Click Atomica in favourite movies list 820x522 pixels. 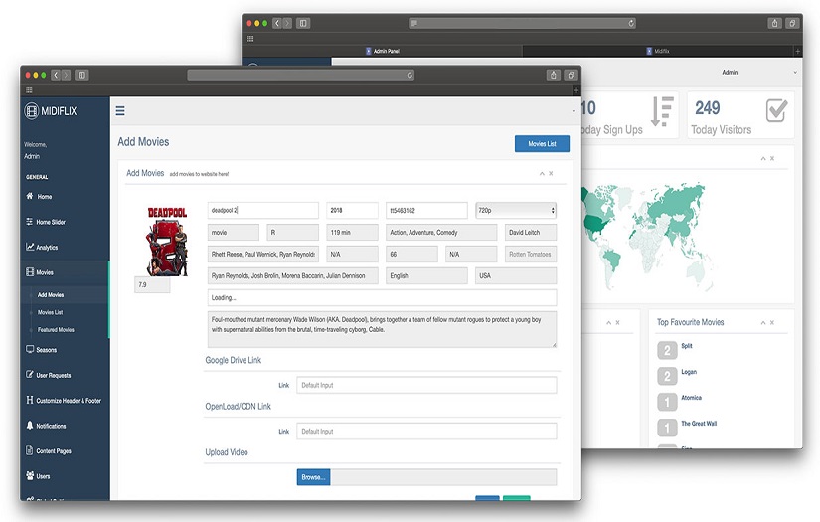coord(692,398)
